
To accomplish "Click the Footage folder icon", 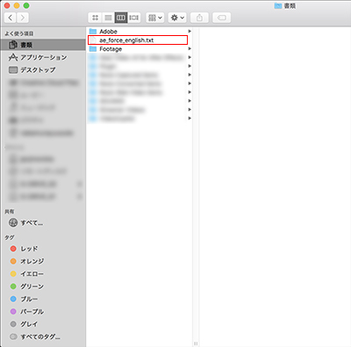I will tap(93, 49).
